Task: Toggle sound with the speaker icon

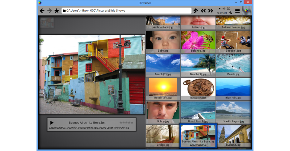Action: click(x=224, y=8)
